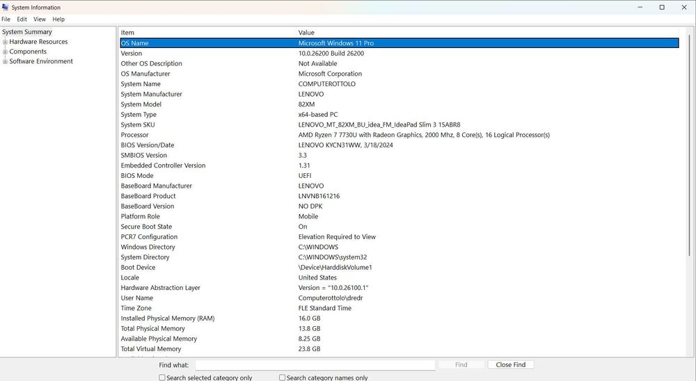Select the System Manufacturer row

tap(400, 94)
